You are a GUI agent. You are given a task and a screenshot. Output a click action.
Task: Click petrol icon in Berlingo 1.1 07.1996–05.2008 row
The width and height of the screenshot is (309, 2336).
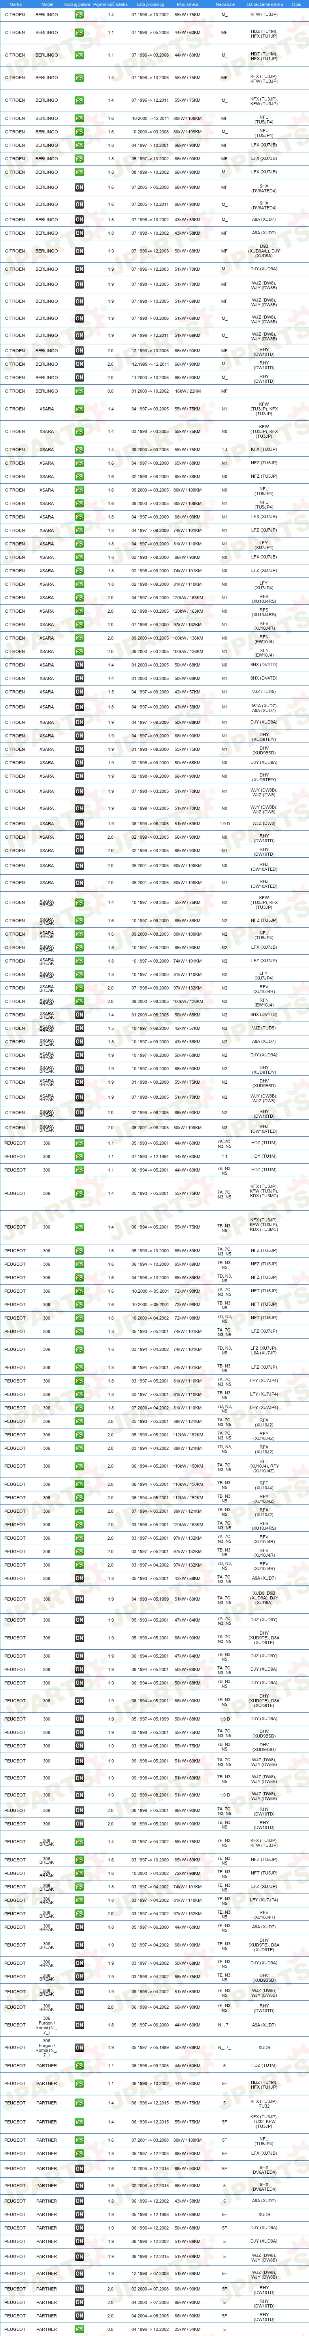click(79, 32)
